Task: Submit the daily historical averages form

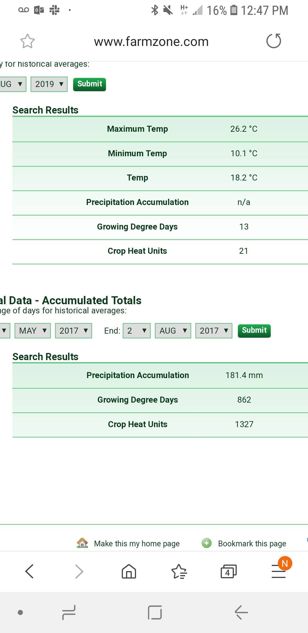Action: 90,84
